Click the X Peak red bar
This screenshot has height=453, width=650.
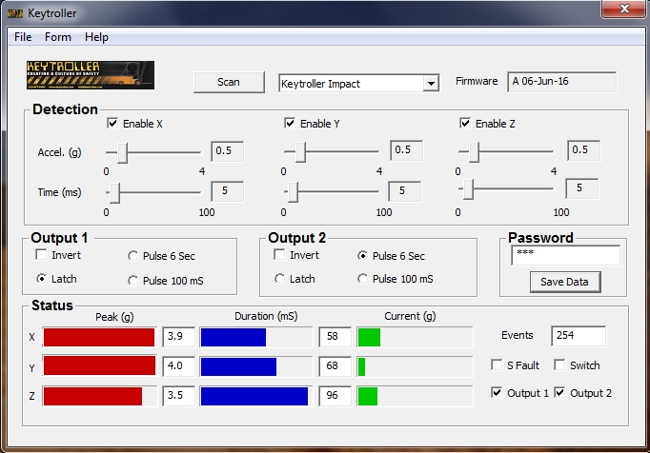click(99, 337)
